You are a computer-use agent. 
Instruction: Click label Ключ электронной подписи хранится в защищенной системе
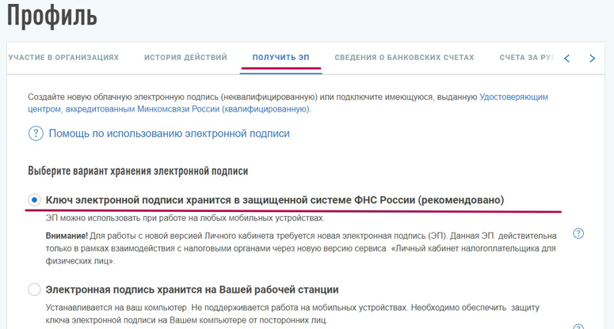275,200
